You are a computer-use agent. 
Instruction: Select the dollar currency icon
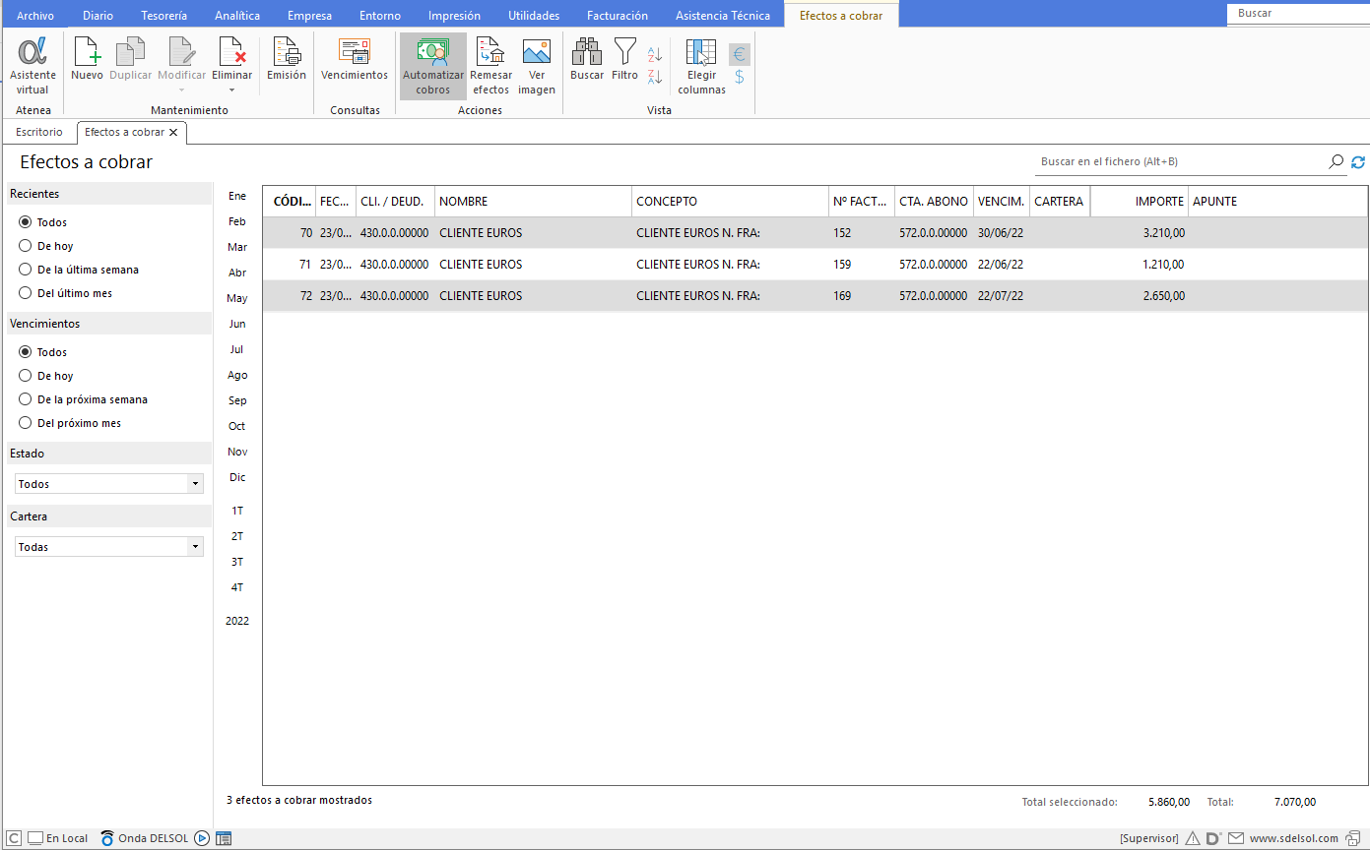[740, 77]
